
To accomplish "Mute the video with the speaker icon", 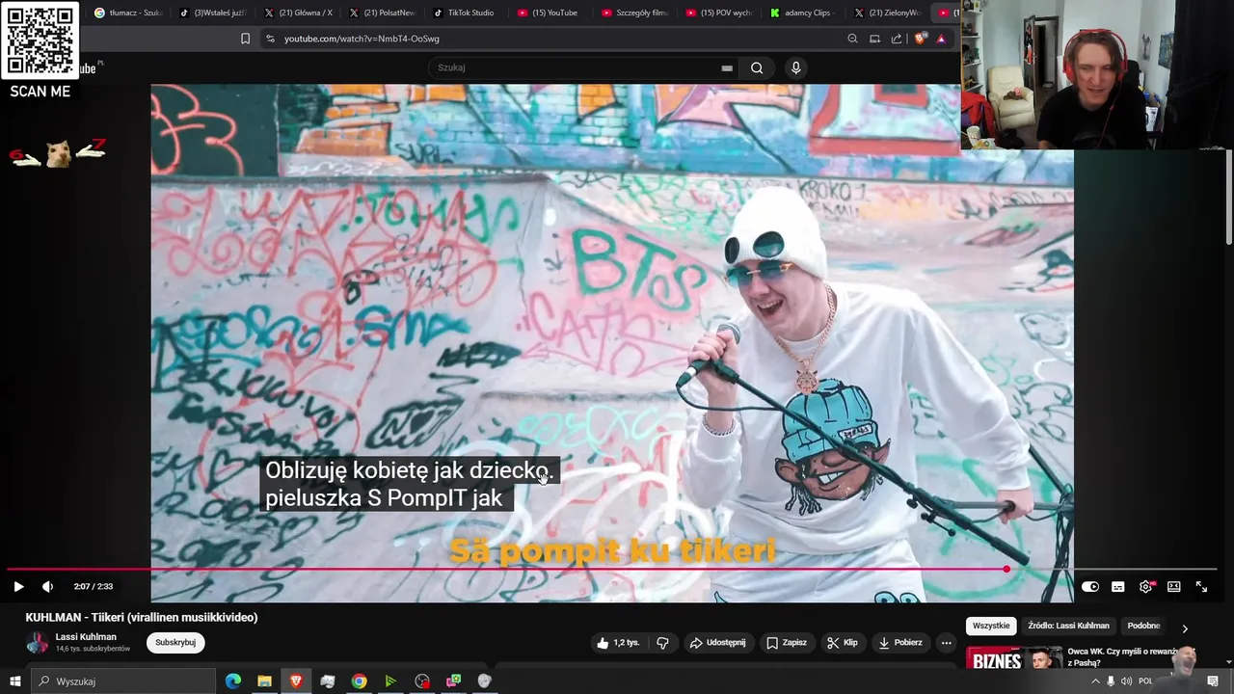I will 47,586.
